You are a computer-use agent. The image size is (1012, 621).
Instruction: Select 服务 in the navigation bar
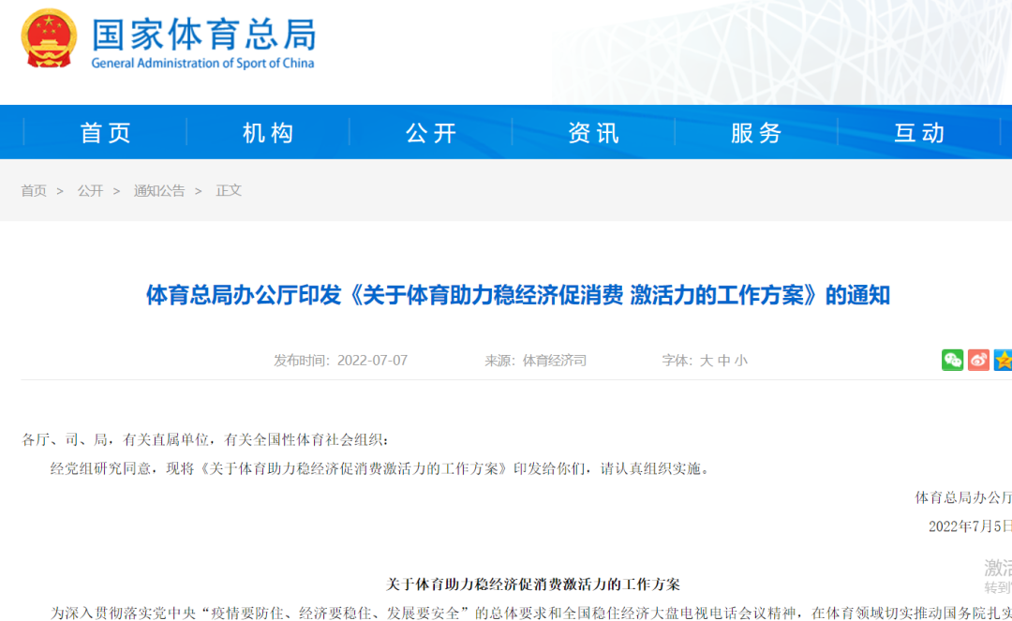point(757,133)
